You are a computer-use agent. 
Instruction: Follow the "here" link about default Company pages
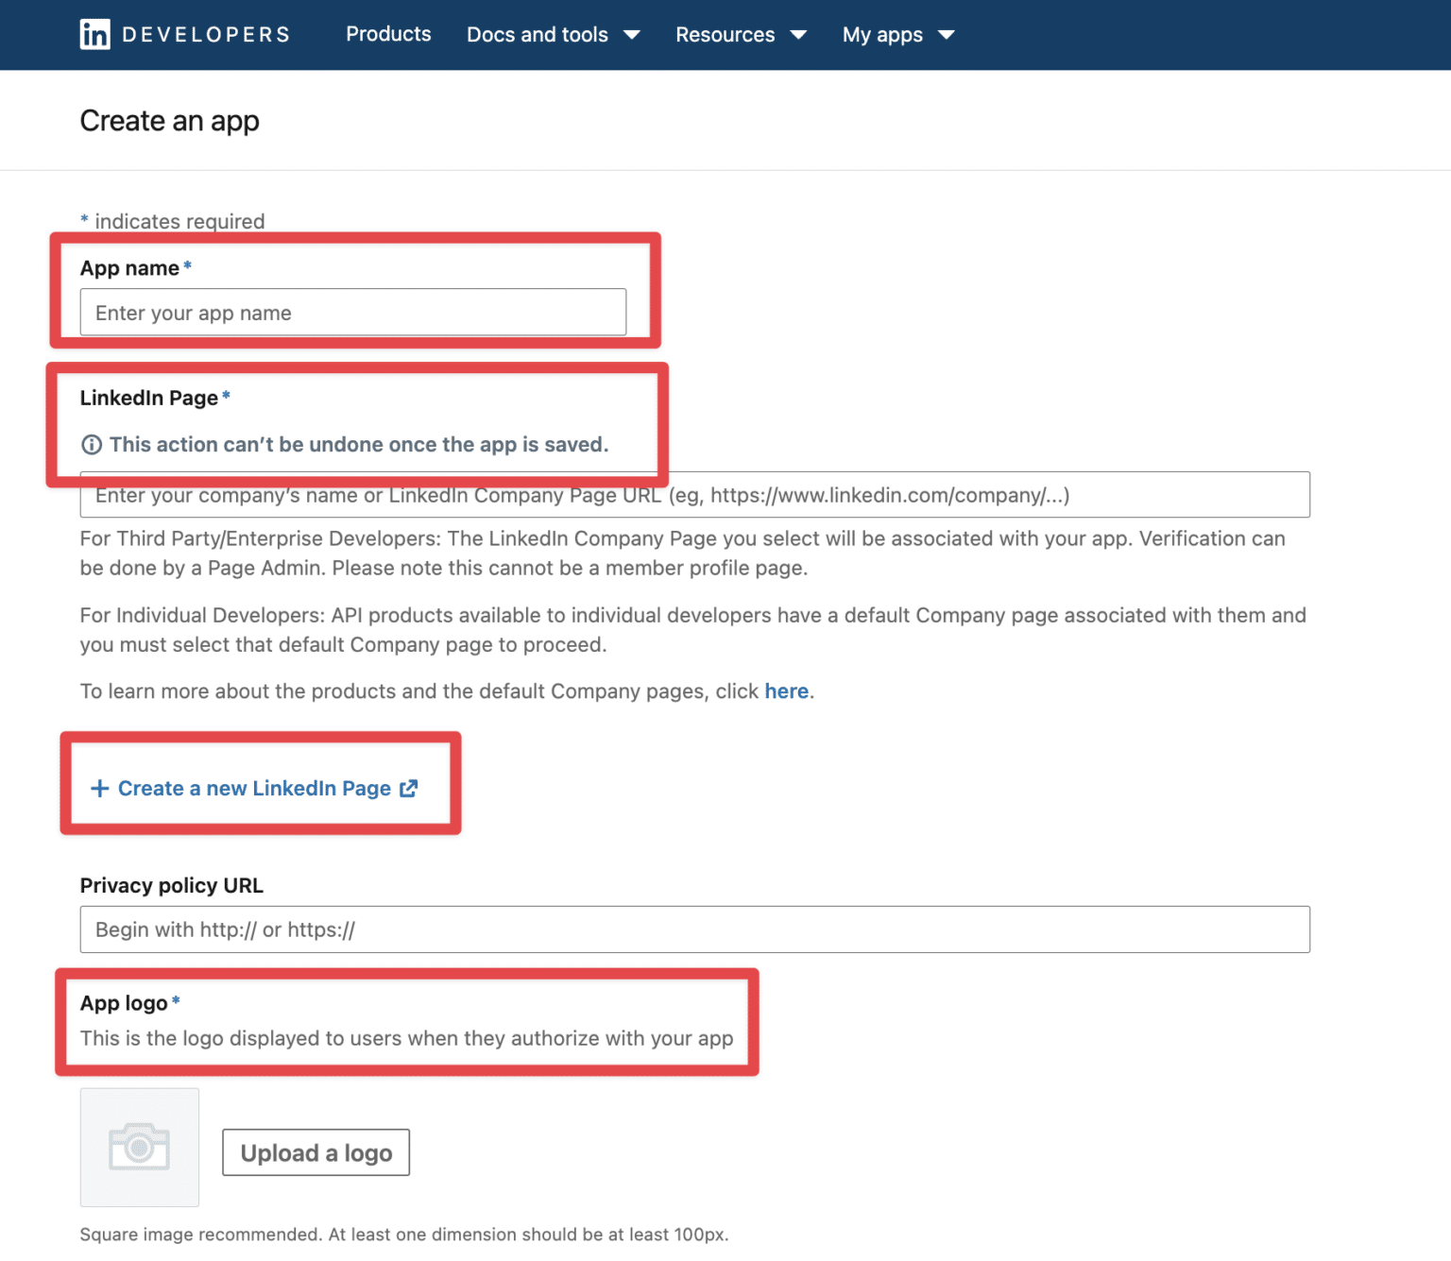pyautogui.click(x=786, y=690)
